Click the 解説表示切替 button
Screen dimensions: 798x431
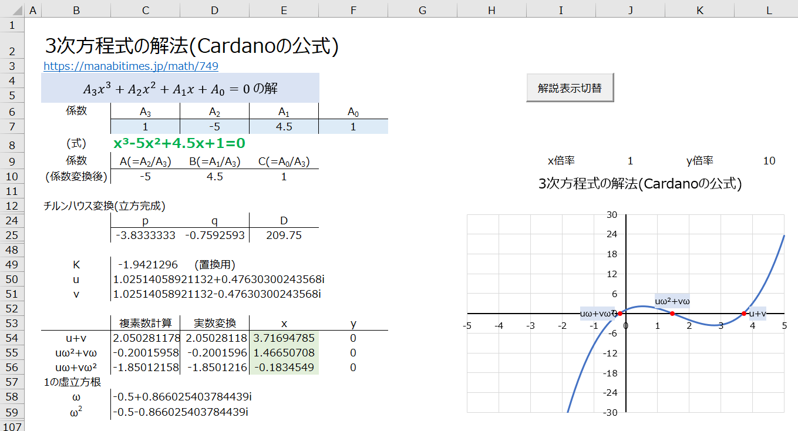(x=570, y=88)
